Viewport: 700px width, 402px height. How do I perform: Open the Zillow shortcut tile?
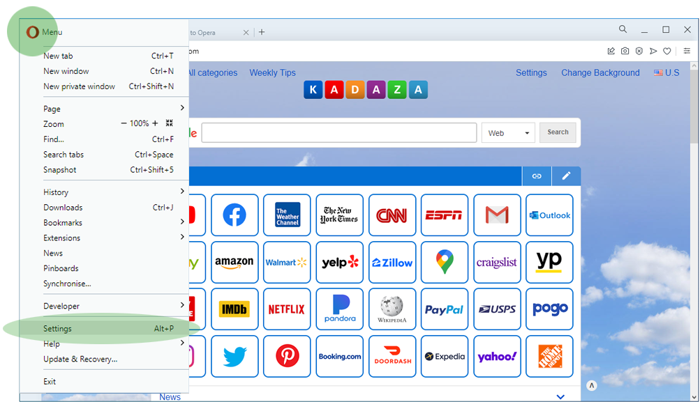[x=392, y=262]
